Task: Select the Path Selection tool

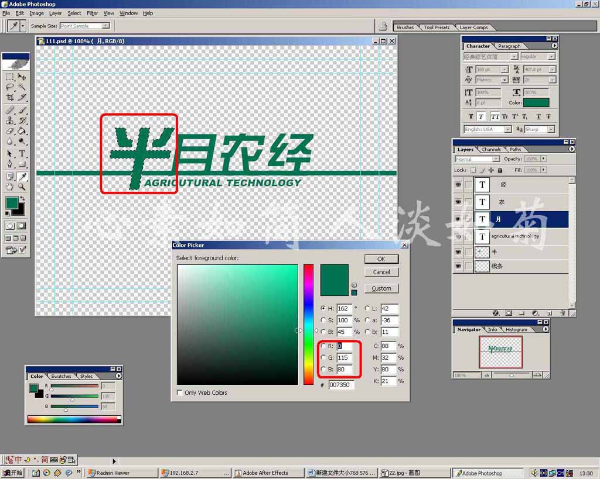Action: click(10, 154)
